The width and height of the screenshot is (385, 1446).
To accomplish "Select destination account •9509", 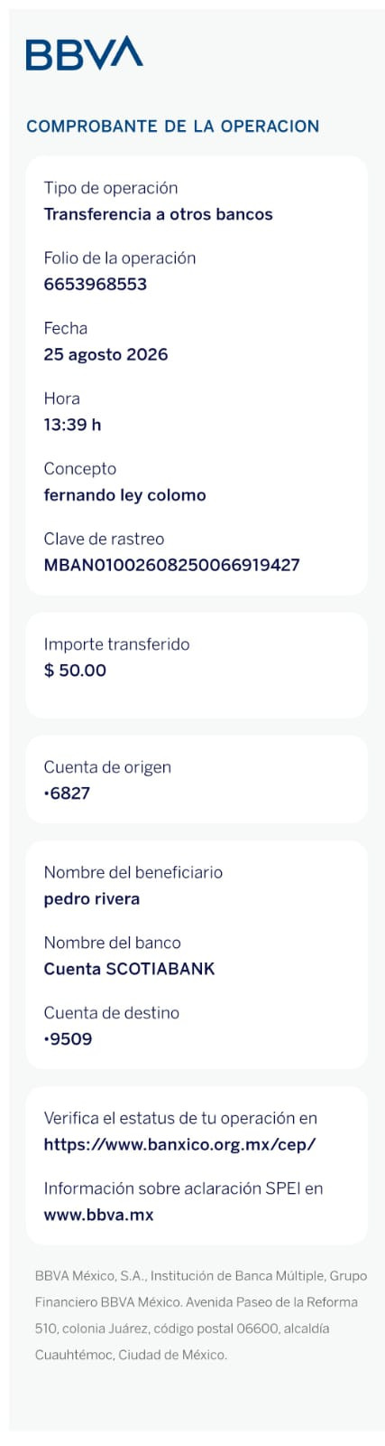I will tap(68, 1039).
